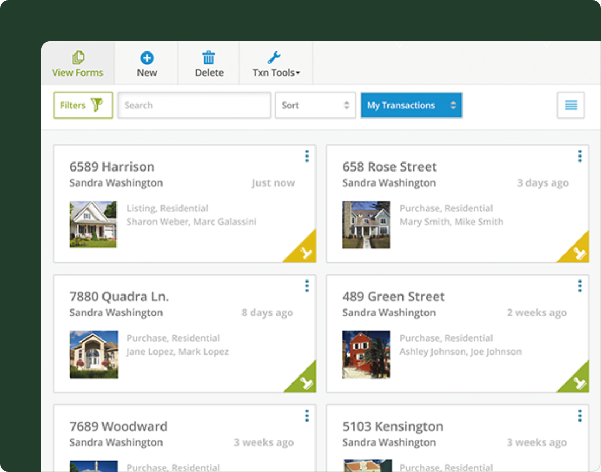601x472 pixels.
Task: Switch to list view with the lines icon
Action: pos(571,105)
